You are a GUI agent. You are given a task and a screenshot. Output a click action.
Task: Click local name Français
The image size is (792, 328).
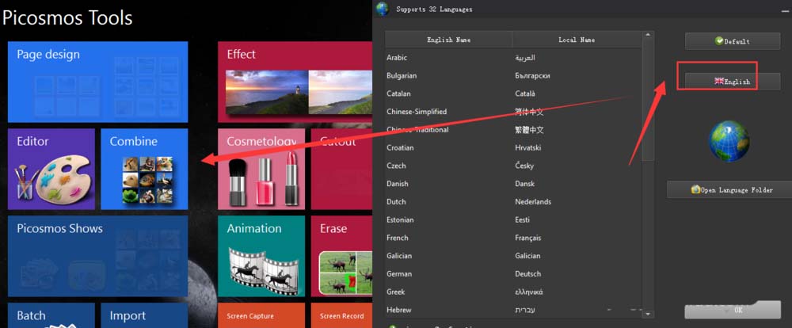pyautogui.click(x=527, y=238)
